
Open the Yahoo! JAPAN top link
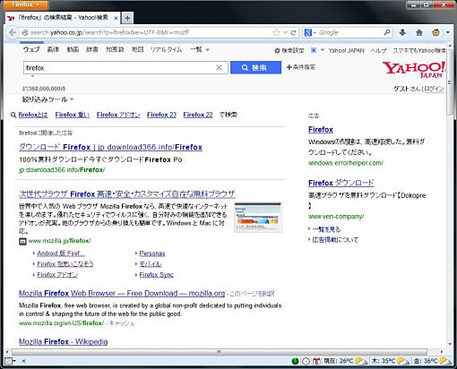(x=346, y=51)
